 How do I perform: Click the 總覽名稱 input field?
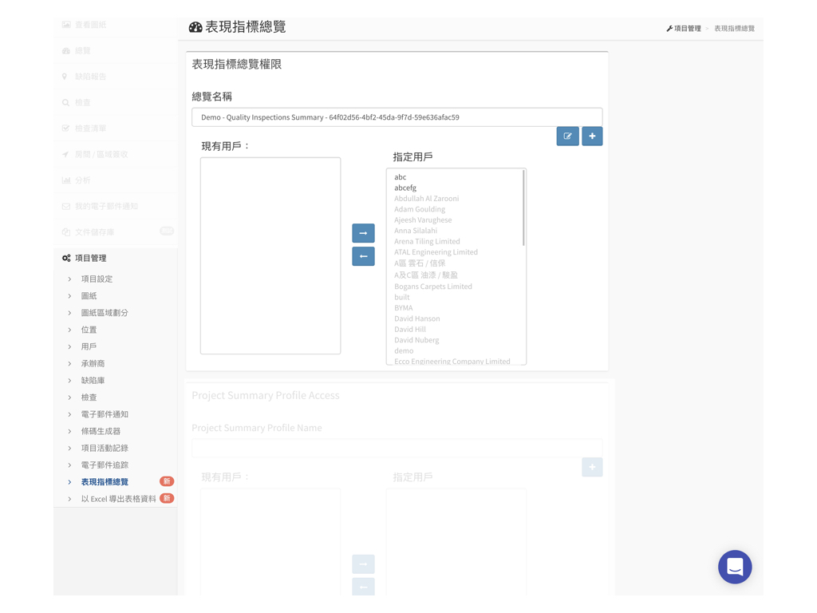(x=397, y=117)
